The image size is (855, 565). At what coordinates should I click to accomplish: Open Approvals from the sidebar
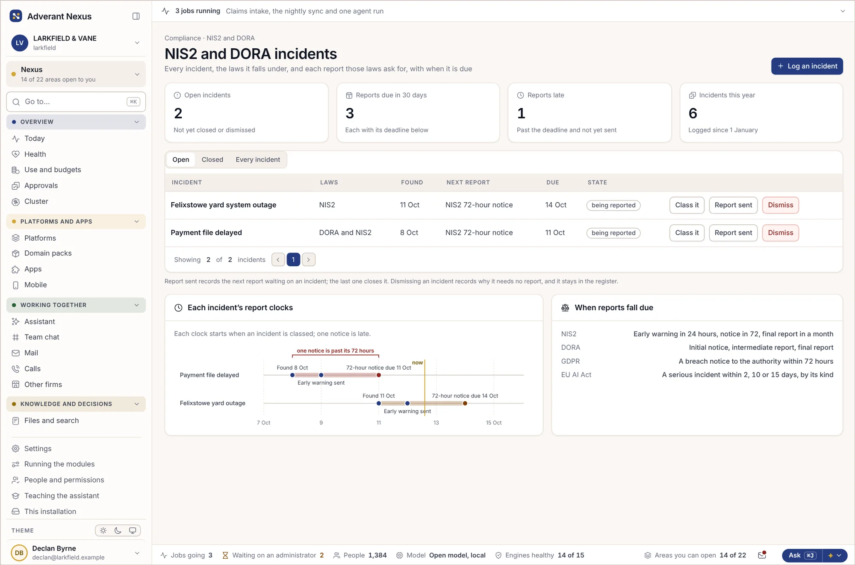click(x=76, y=185)
